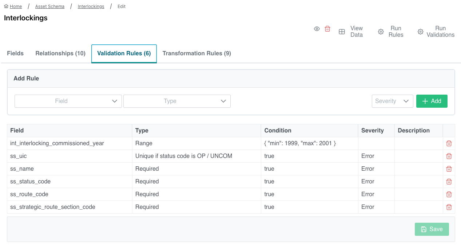The image size is (461, 246).
Task: Expand the Type dropdown
Action: tap(177, 101)
